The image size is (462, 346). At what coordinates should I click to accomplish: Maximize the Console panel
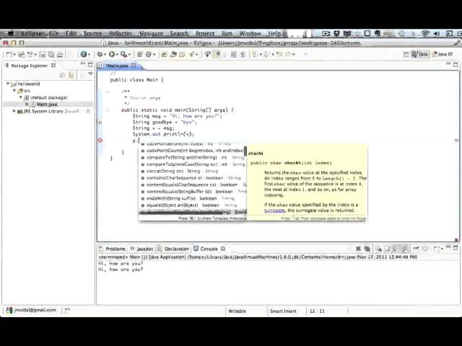456,248
